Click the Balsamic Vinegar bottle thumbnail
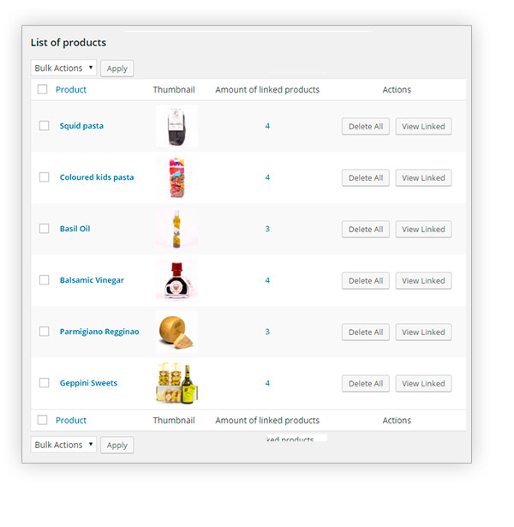This screenshot has height=527, width=514. (176, 281)
